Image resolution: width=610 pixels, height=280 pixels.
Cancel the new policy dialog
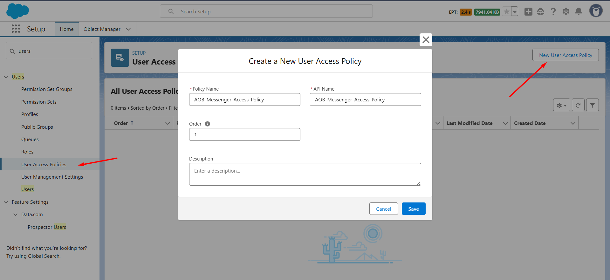[x=384, y=209]
